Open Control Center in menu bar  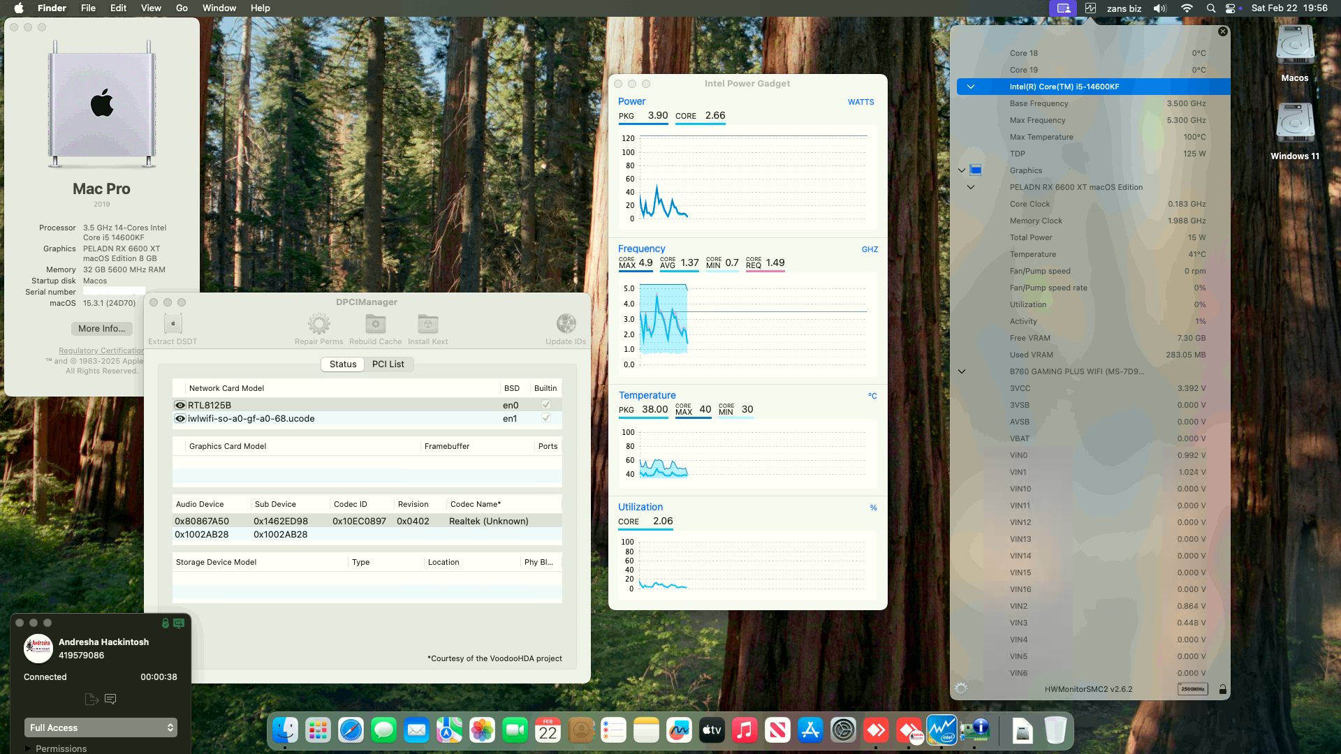tap(1231, 8)
